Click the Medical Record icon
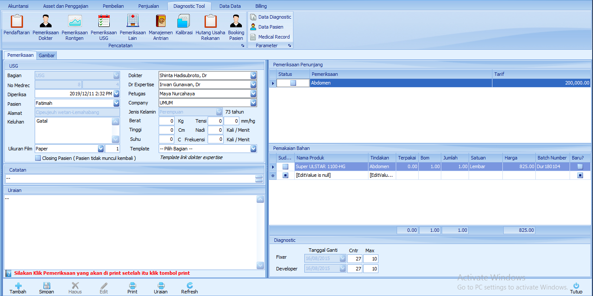Viewport: 593px width, 296px height. click(x=254, y=37)
